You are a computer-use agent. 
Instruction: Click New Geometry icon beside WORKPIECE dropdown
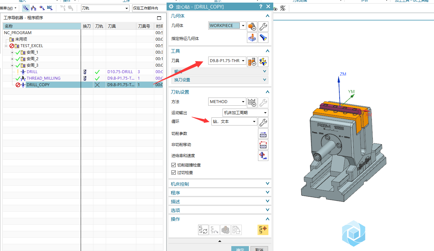click(252, 27)
